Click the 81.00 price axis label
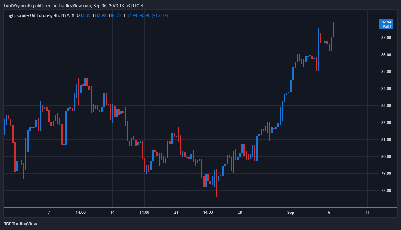The image size is (401, 230). click(386, 139)
